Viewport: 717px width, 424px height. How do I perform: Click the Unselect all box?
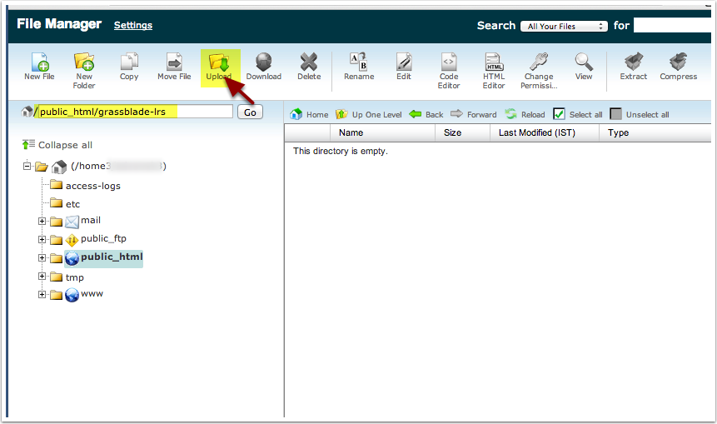pos(616,114)
